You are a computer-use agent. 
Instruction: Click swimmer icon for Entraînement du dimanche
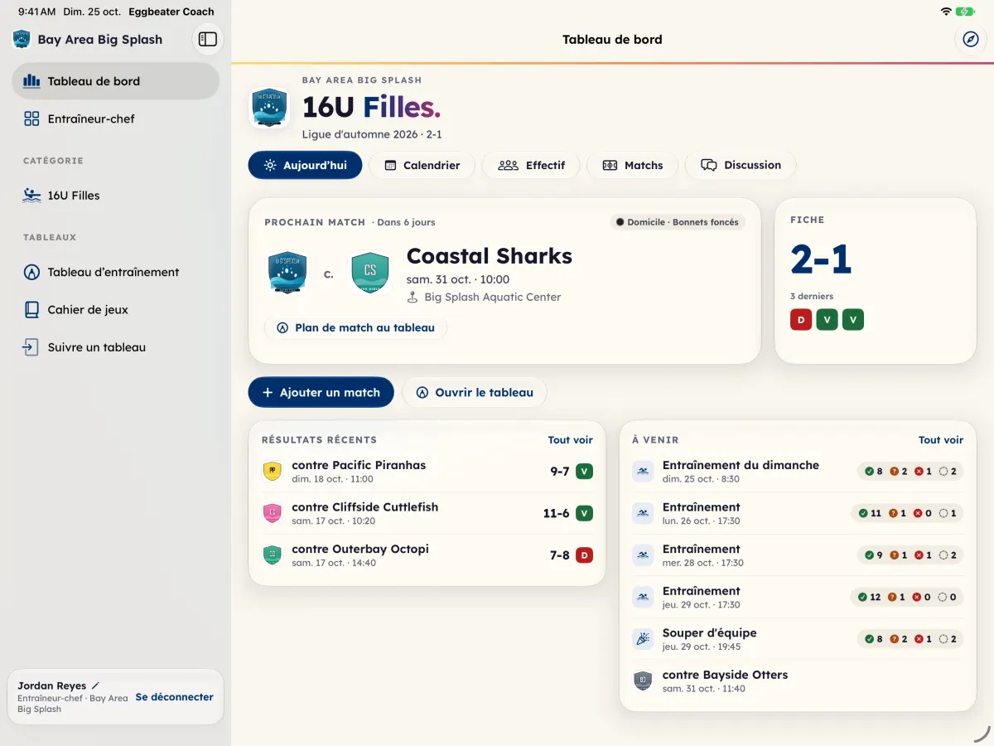click(642, 472)
